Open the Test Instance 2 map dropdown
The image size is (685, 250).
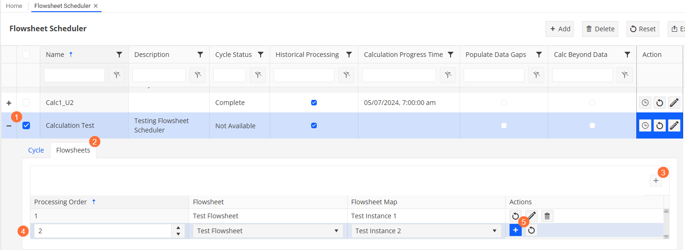click(x=426, y=231)
